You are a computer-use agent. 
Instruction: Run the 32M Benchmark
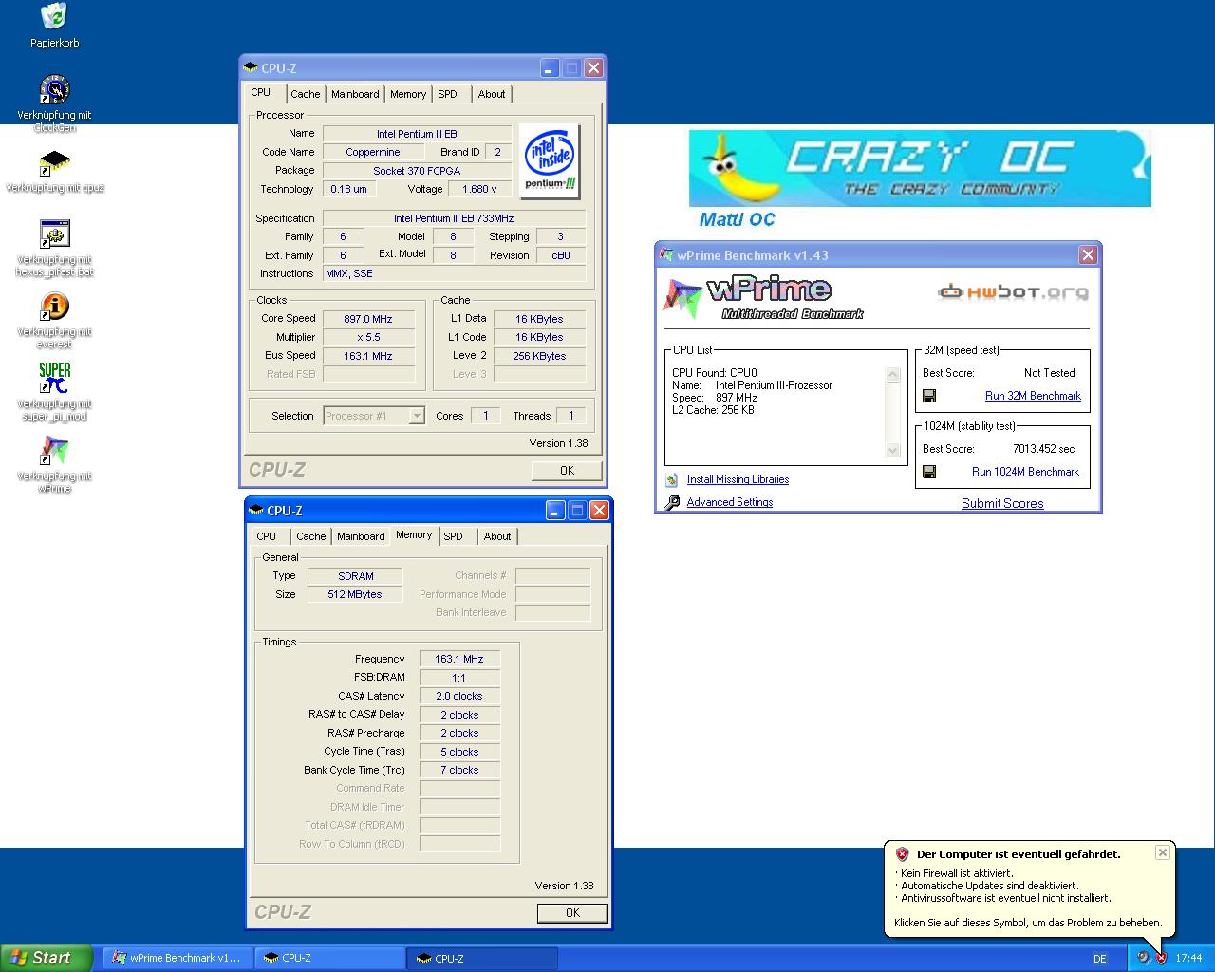[1033, 396]
